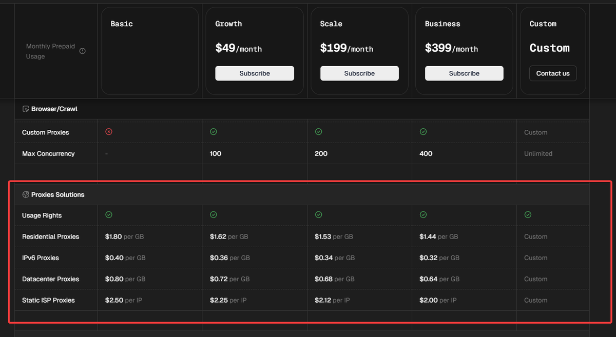This screenshot has height=337, width=616.
Task: Click the $0.32 per GB IPv6 price
Action: point(439,257)
